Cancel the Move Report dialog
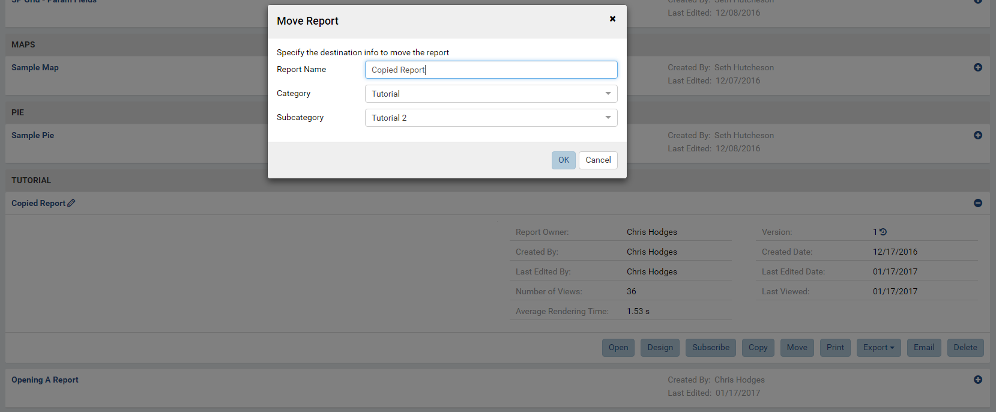996x412 pixels. click(598, 160)
